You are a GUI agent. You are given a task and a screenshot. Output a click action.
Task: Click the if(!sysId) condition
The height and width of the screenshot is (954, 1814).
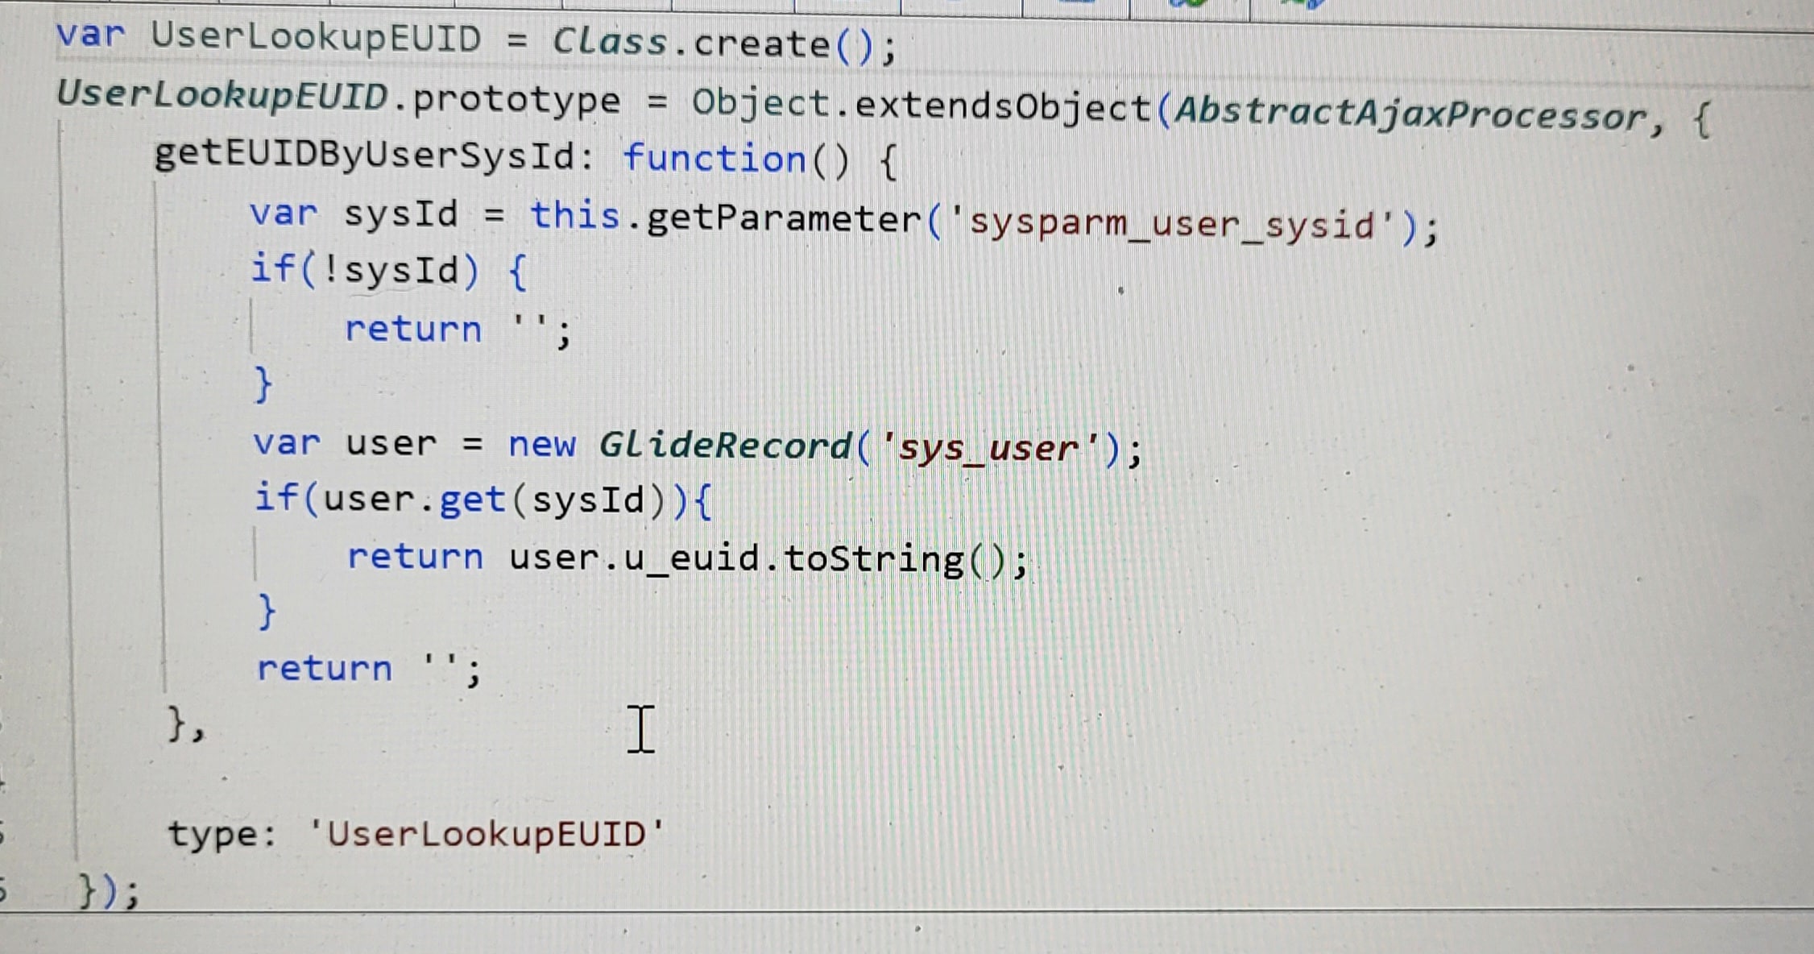(x=365, y=269)
